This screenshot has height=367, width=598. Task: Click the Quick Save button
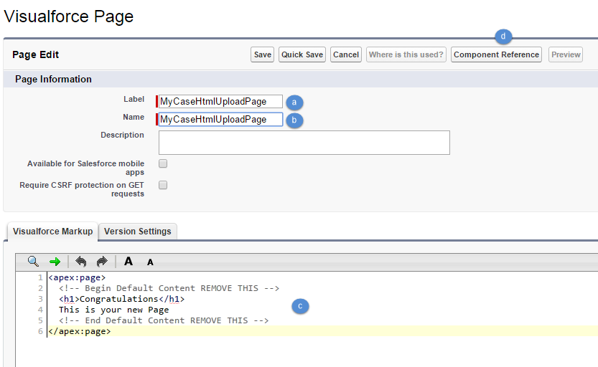(302, 54)
